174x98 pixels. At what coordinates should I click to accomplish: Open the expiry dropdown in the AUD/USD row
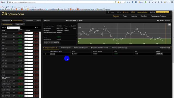click(x=29, y=60)
